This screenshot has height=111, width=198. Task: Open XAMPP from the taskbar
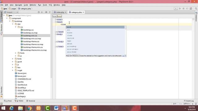coord(38,108)
